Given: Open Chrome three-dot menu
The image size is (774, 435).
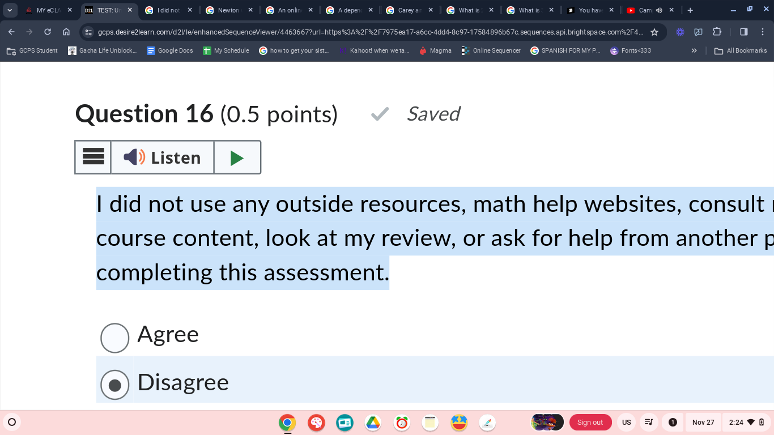Looking at the screenshot, I should pos(763,32).
